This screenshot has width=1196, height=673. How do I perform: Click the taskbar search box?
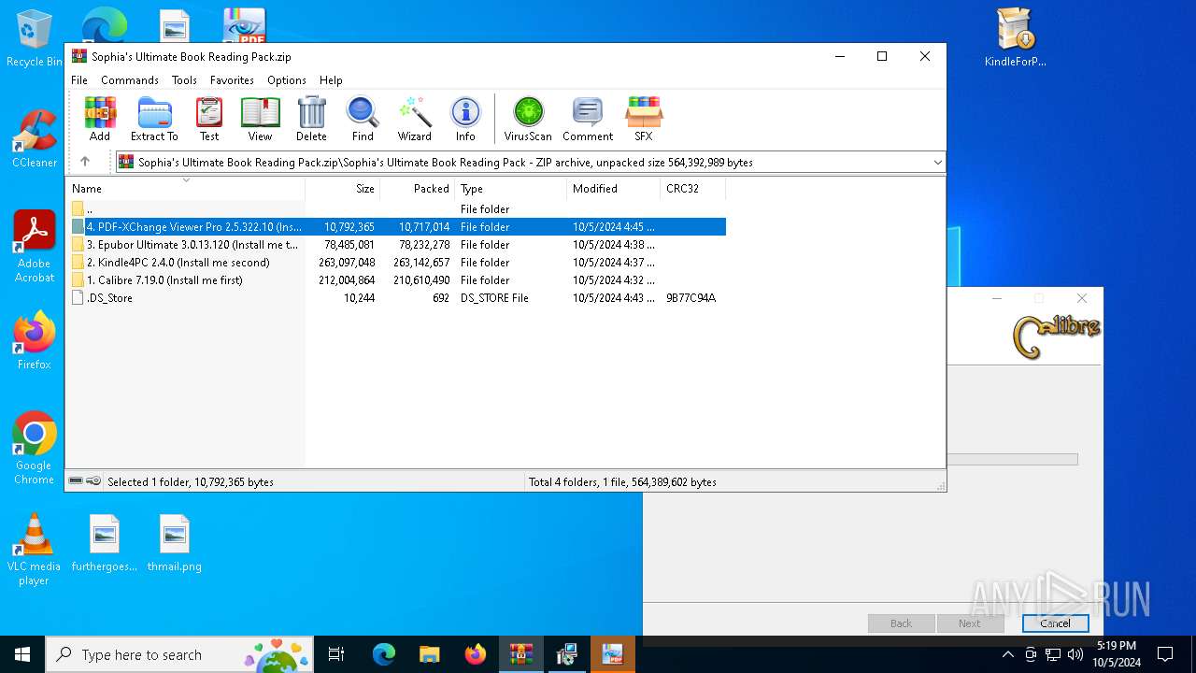click(x=180, y=654)
